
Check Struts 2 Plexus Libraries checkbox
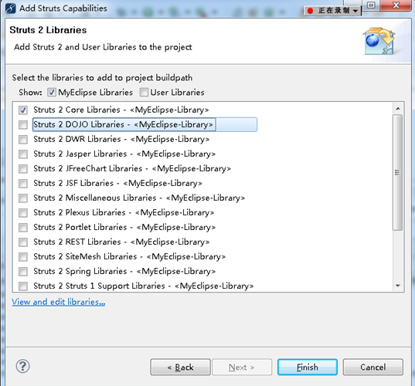(23, 212)
